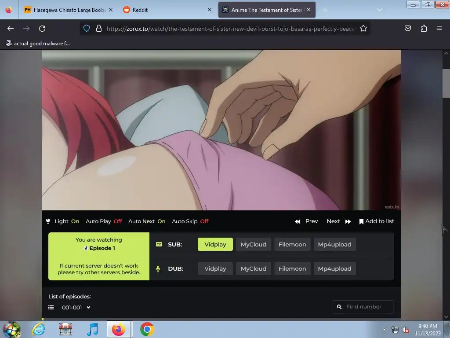Click the search magnifier icon
450x338 pixels.
(339, 307)
